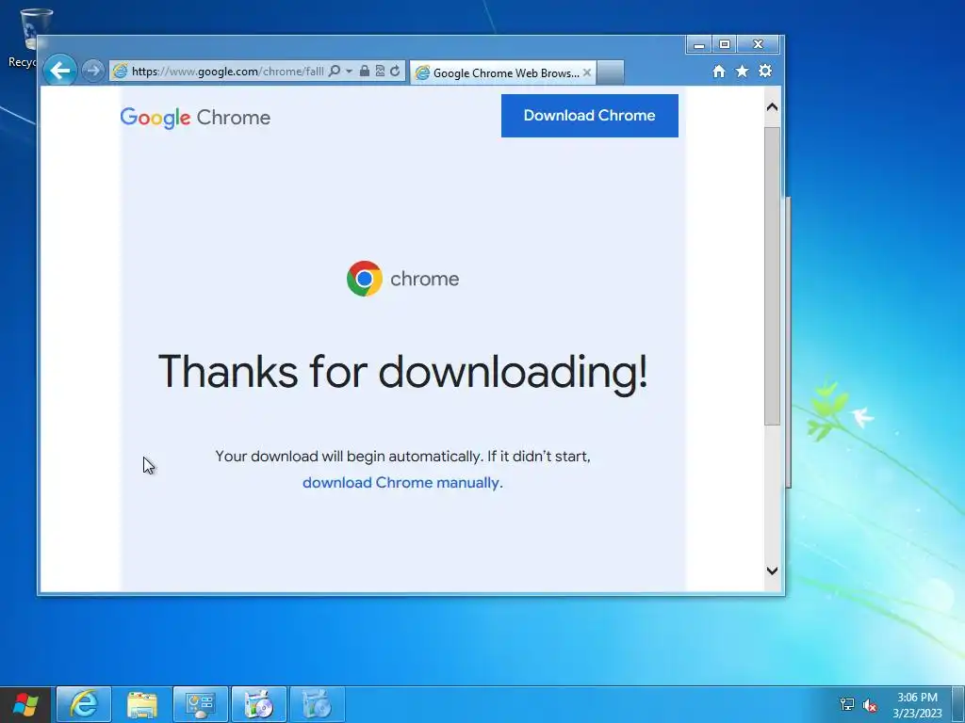
Task: Click the faded installer icon on taskbar
Action: [x=317, y=704]
